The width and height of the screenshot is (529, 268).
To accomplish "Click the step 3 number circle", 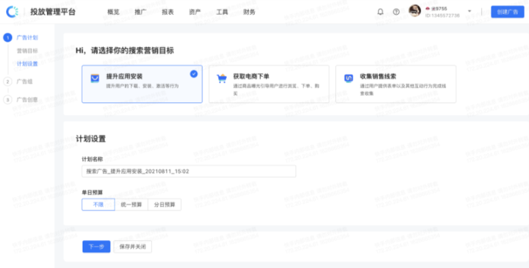I will point(7,99).
